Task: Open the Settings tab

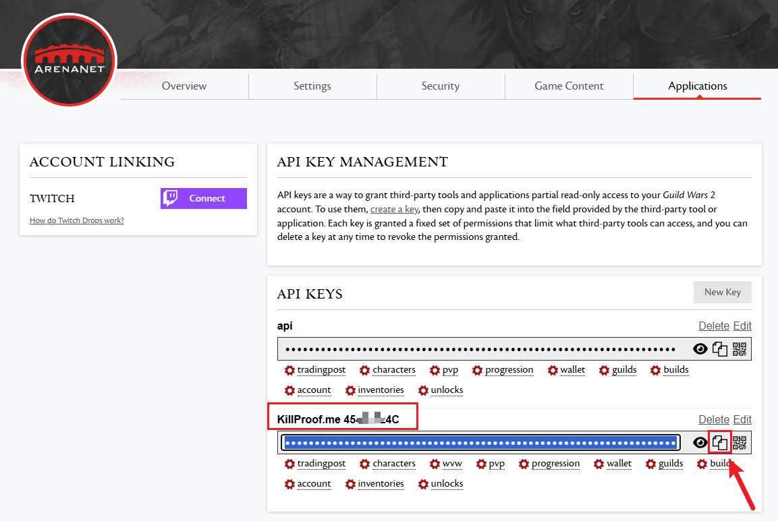Action: [312, 86]
